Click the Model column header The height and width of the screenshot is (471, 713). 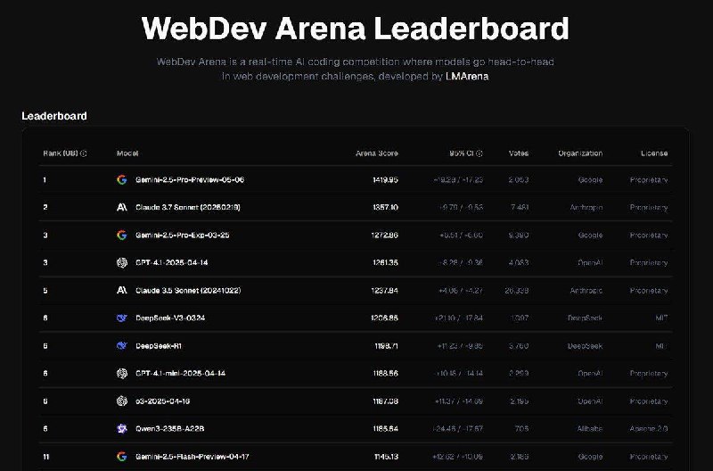click(127, 153)
